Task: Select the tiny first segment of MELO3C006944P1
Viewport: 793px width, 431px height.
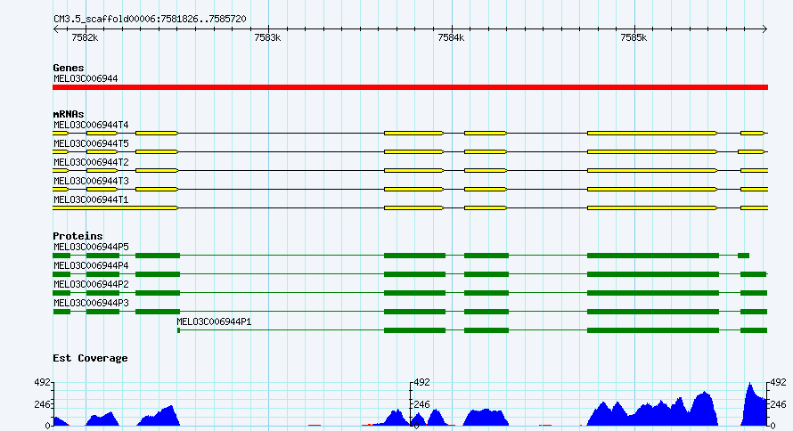Action: (178, 330)
